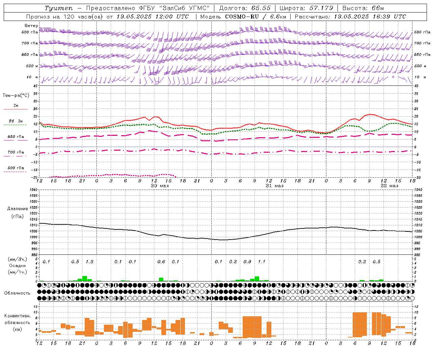Click the "Tyumen" station title

[x=59, y=8]
